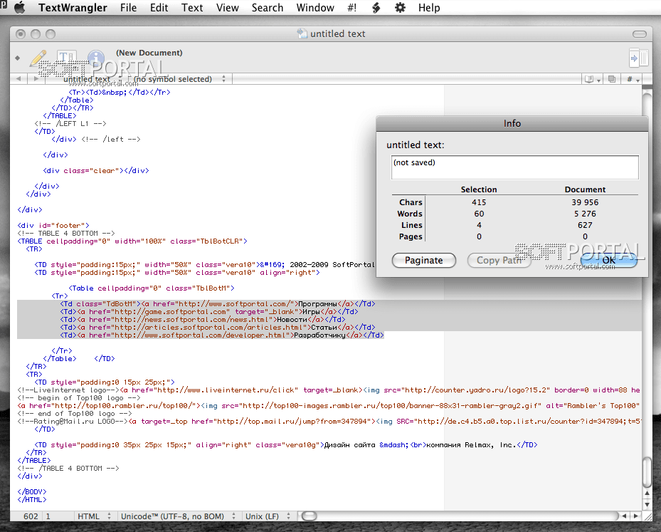661x532 pixels.
Task: Click the not saved path field
Action: click(x=514, y=167)
